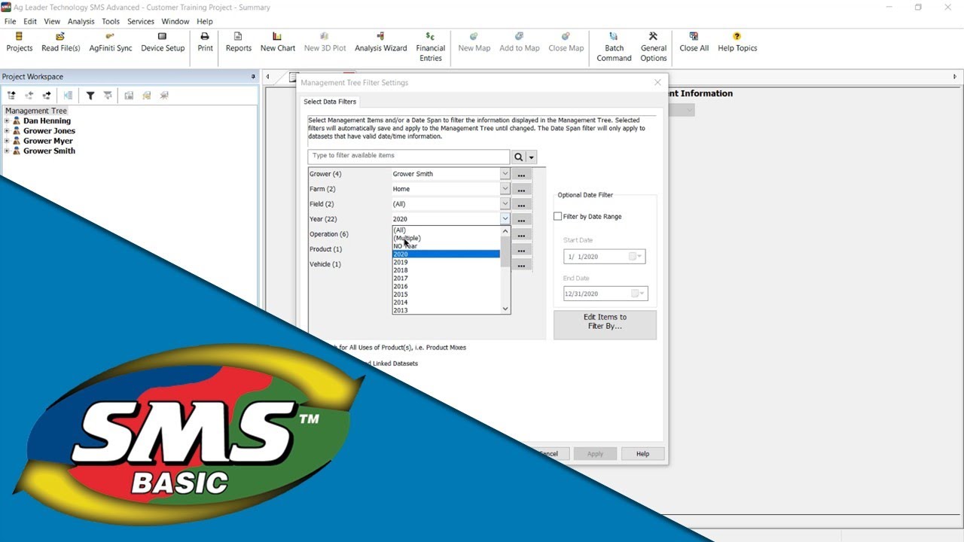
Task: Open the Edit menu
Action: [30, 22]
